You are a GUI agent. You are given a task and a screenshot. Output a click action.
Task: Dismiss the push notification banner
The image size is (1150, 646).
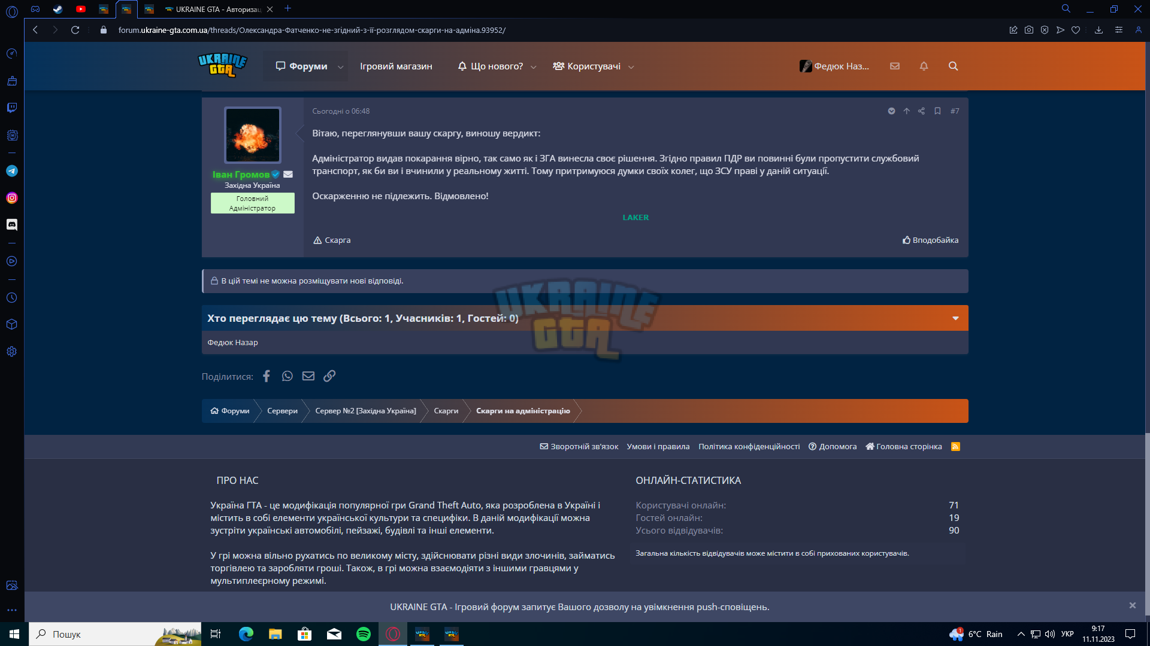(x=1133, y=606)
